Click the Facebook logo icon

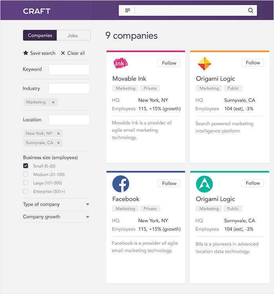point(121,184)
